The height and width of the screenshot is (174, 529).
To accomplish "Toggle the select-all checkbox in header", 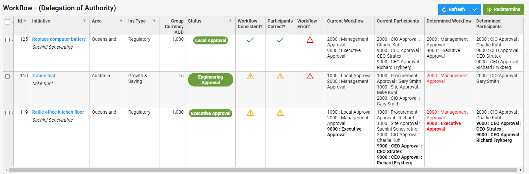I will point(8,22).
